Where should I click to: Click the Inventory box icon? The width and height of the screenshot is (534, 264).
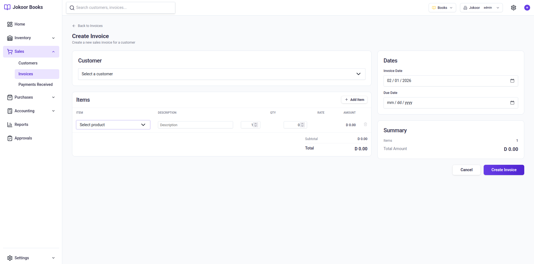10,38
